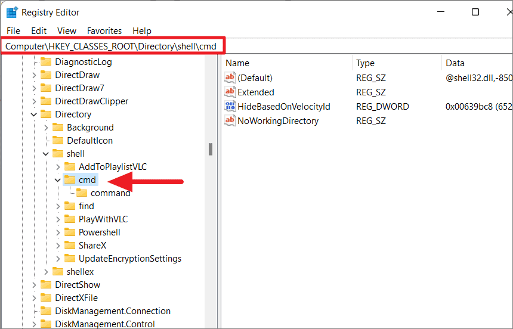Screen dimensions: 513x329
Task: Collapse the shell key
Action: coord(46,154)
